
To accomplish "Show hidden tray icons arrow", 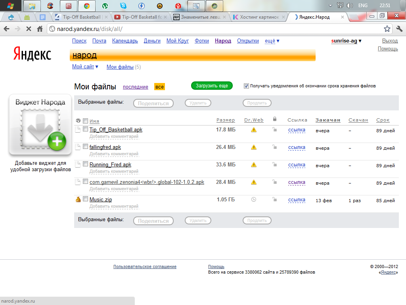I will click(330, 6).
